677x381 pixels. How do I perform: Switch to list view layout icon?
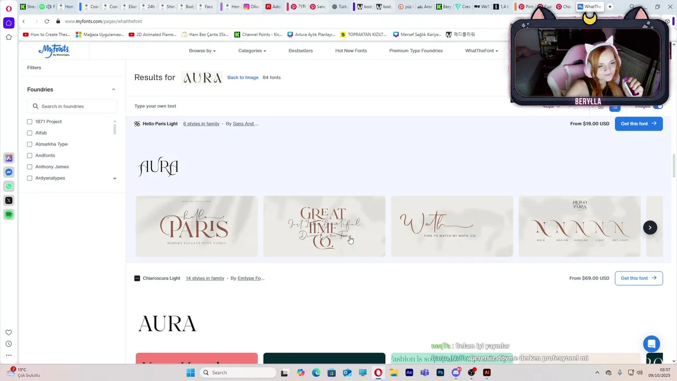pos(615,106)
